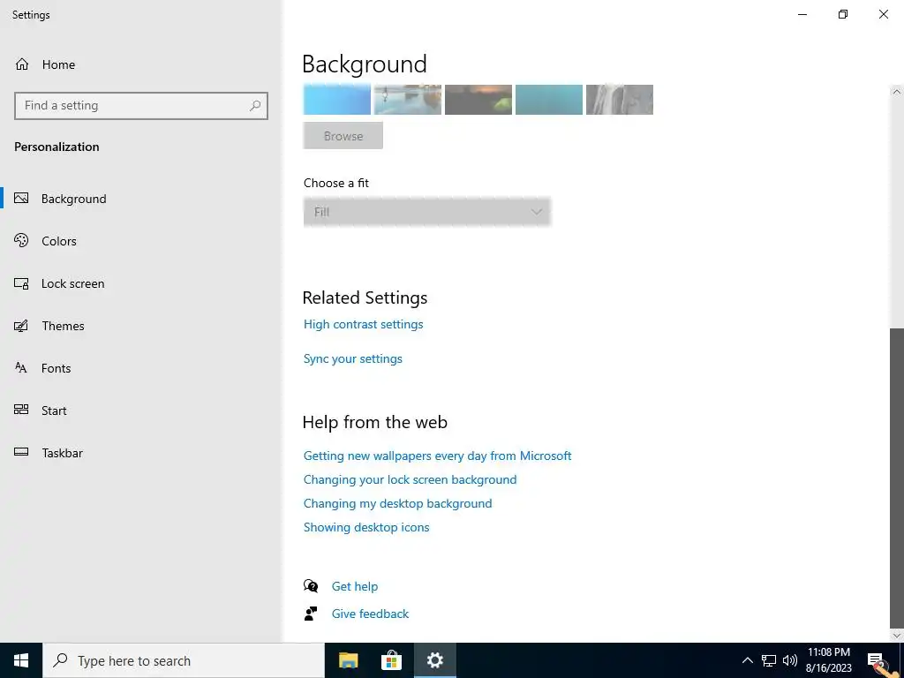Expand the Choose a fit dropdown

(426, 212)
